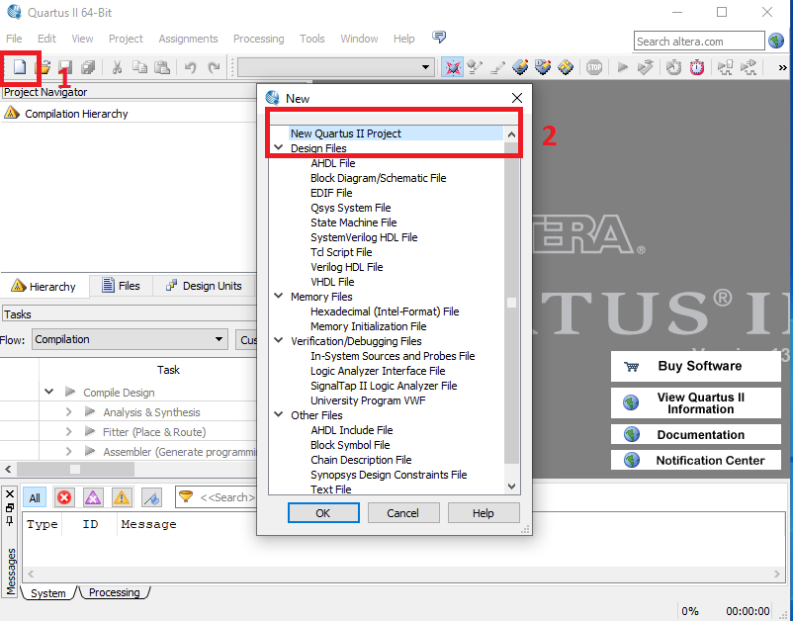Viewport: 793px width, 621px height.
Task: Toggle the red error messages filter
Action: coord(64,497)
